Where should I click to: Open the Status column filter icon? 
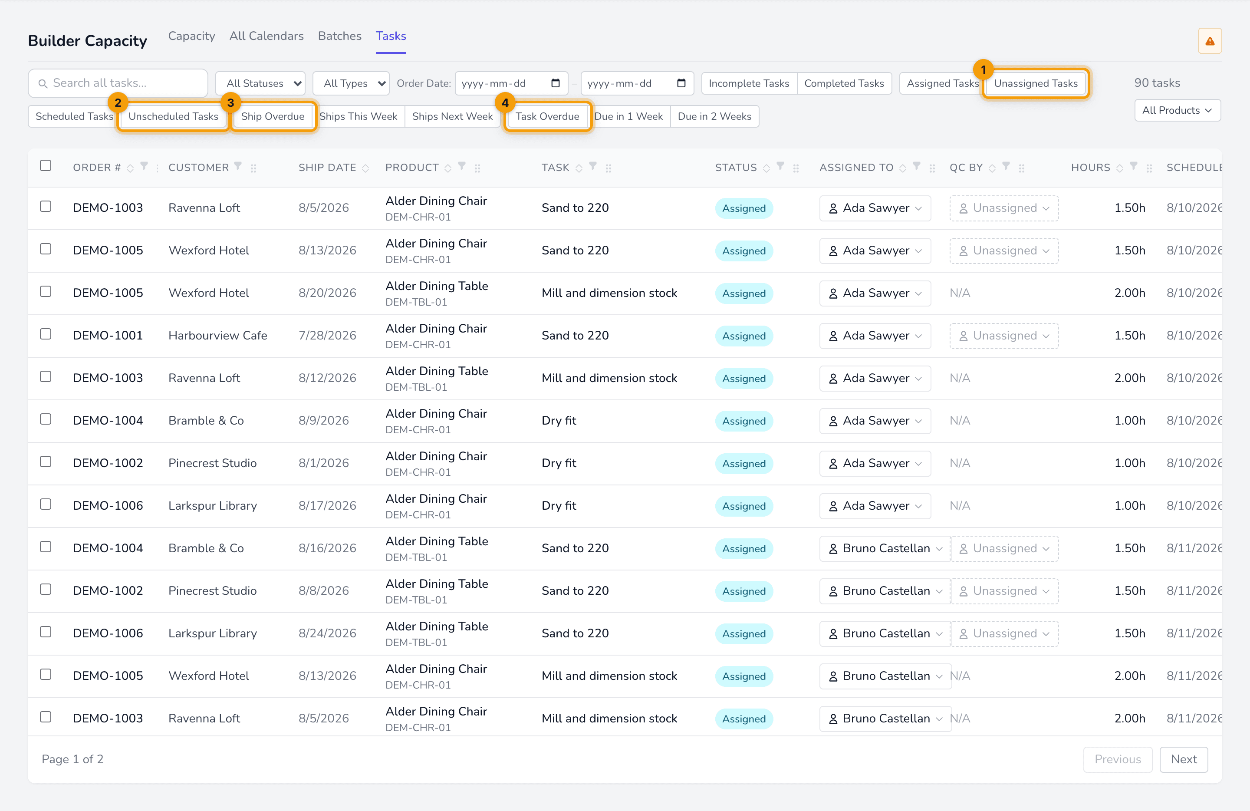click(x=780, y=166)
